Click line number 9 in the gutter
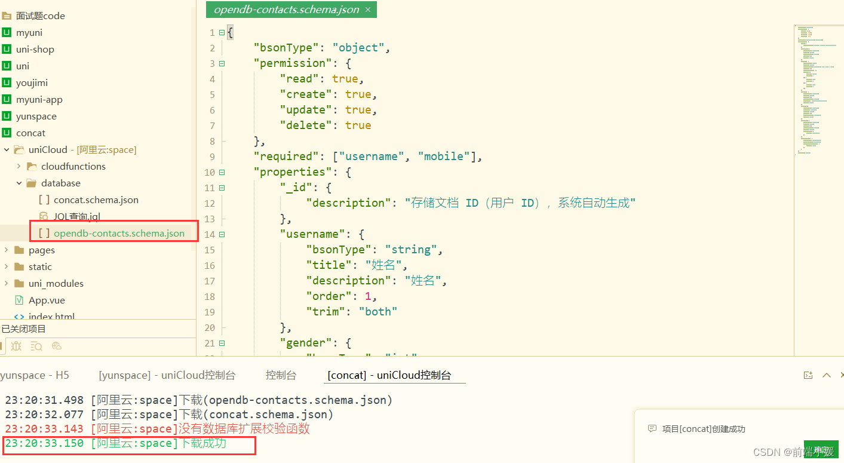Image resolution: width=844 pixels, height=463 pixels. (x=212, y=157)
